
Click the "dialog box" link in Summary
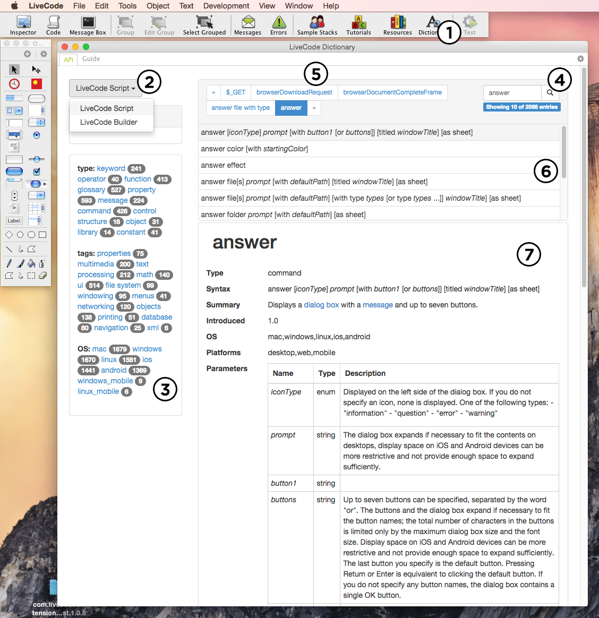click(321, 305)
